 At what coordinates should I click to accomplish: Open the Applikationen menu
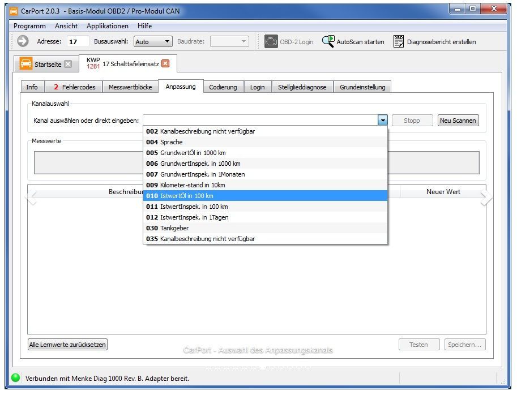tap(108, 26)
